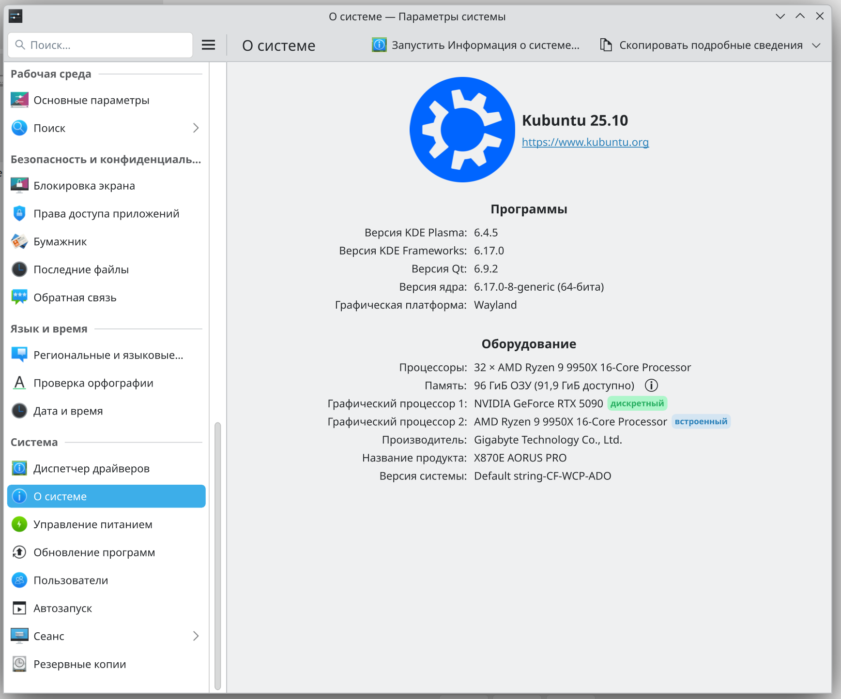
Task: Click Запустить Информация о системе button
Action: click(476, 45)
